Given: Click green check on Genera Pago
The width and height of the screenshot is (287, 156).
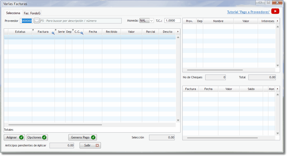Looking at the screenshot, I should 93,137.
